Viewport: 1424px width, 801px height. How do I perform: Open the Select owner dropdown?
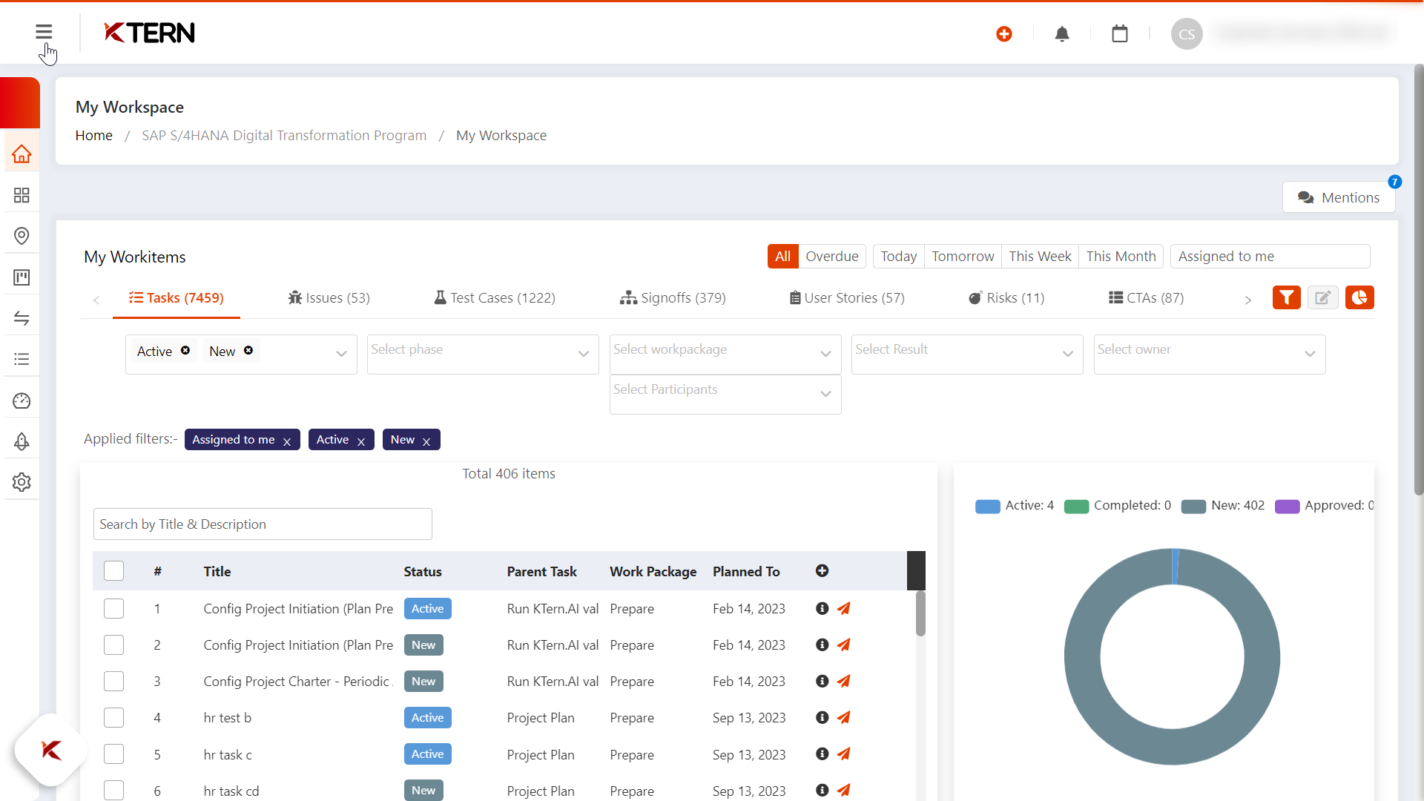click(1210, 354)
